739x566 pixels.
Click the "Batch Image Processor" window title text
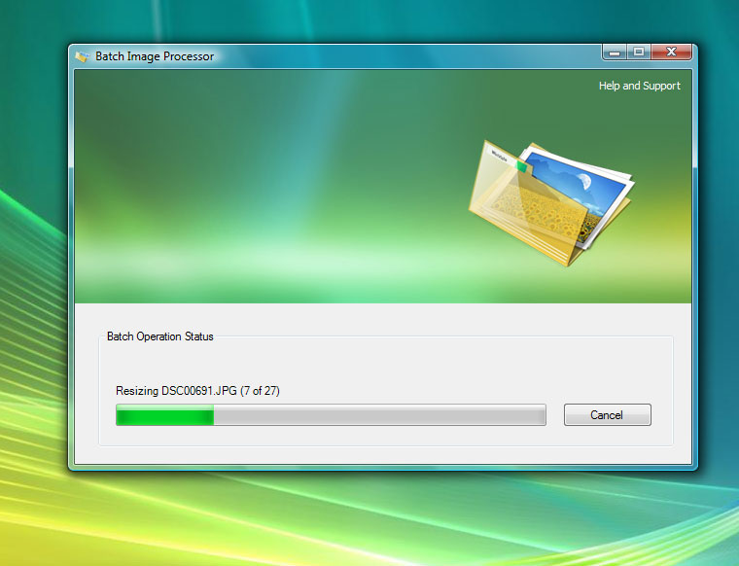coord(155,56)
